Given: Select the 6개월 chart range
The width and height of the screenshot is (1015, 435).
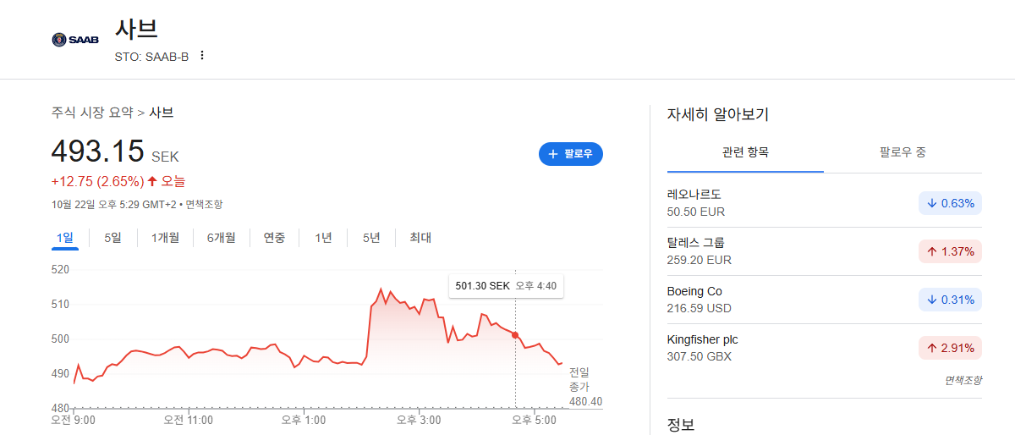Looking at the screenshot, I should [x=221, y=238].
